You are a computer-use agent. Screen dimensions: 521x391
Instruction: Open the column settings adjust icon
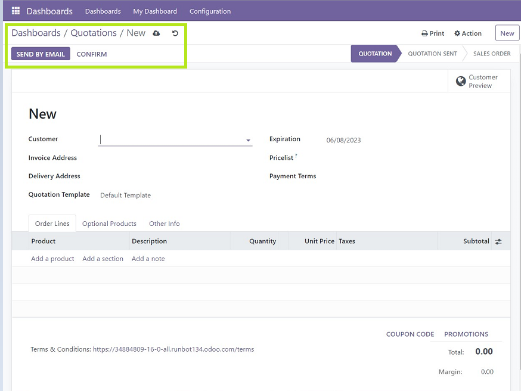[x=498, y=241]
